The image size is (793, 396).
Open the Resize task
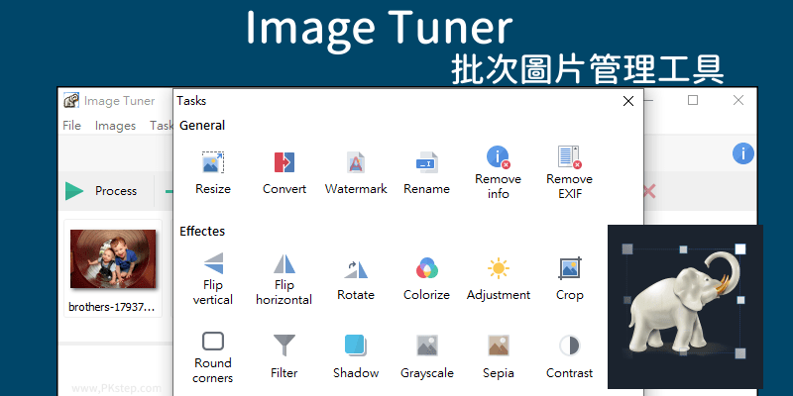click(x=213, y=172)
